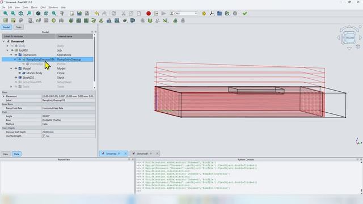Collapse the Job002 tree node

(7, 50)
